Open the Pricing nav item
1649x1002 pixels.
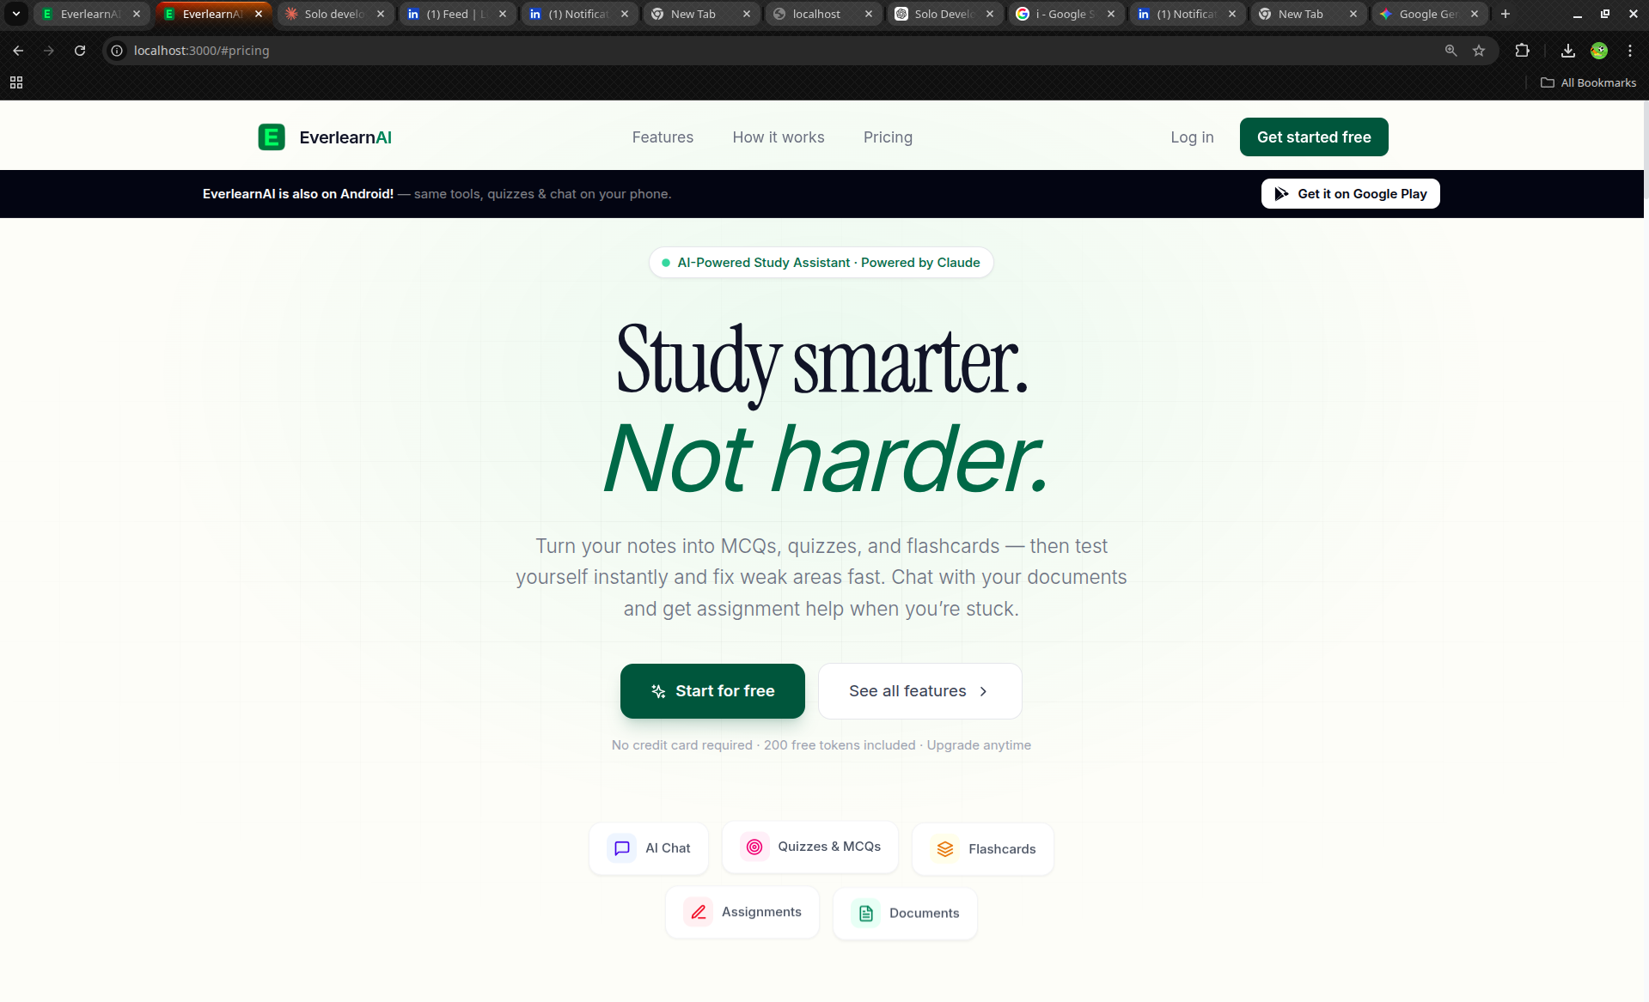coord(888,137)
